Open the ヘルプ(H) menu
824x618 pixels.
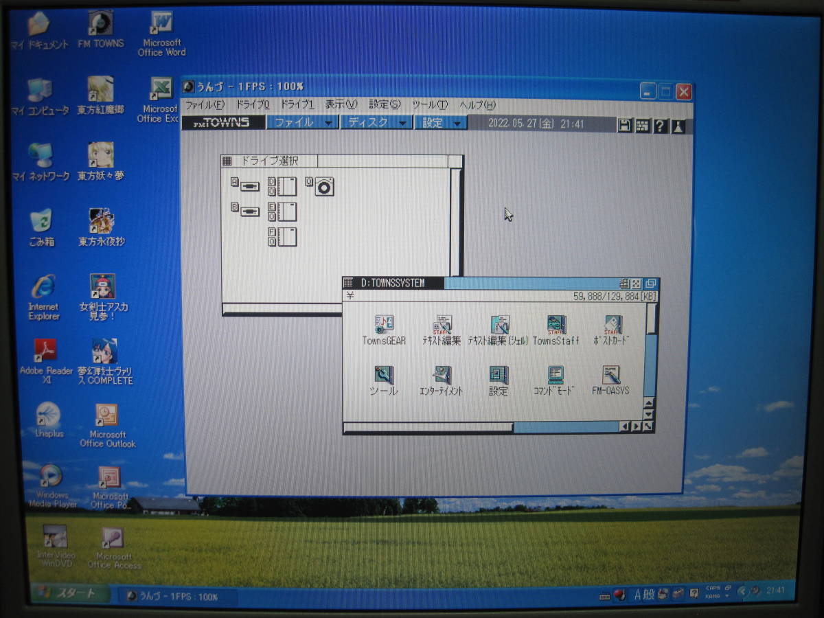pos(477,105)
